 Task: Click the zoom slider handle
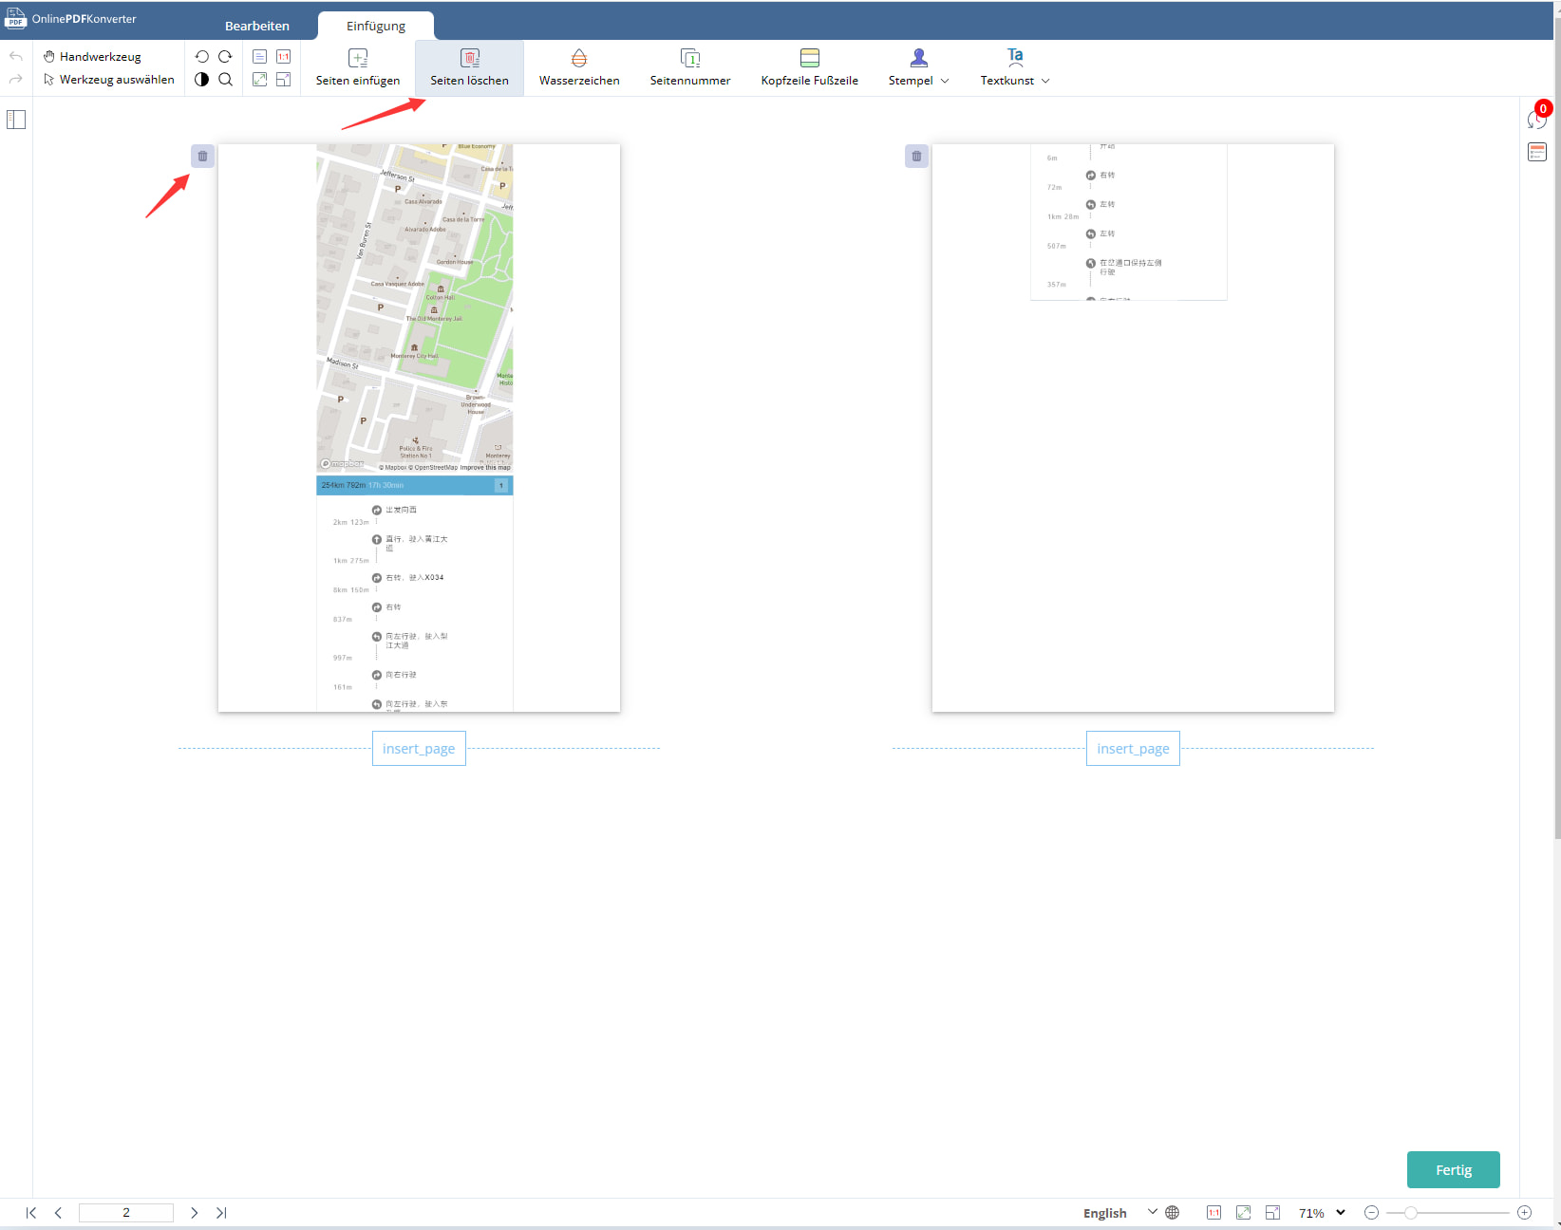click(1411, 1212)
